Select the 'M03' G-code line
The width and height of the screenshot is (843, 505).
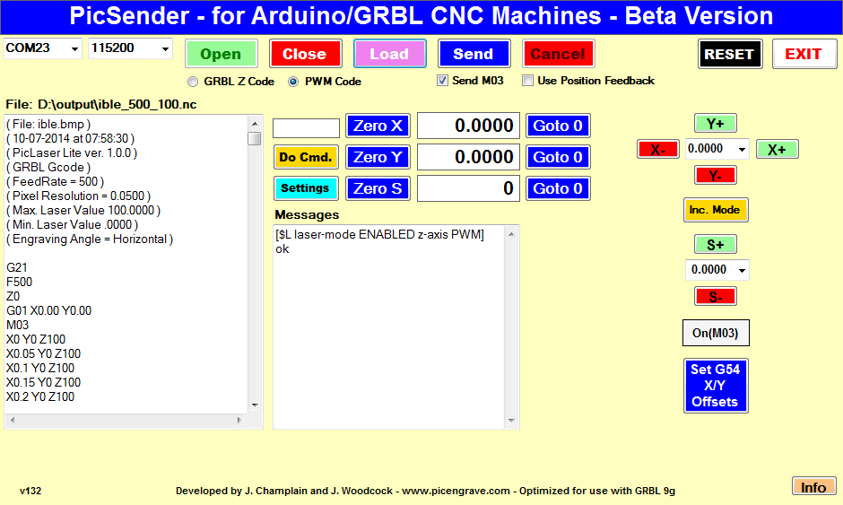coord(18,325)
